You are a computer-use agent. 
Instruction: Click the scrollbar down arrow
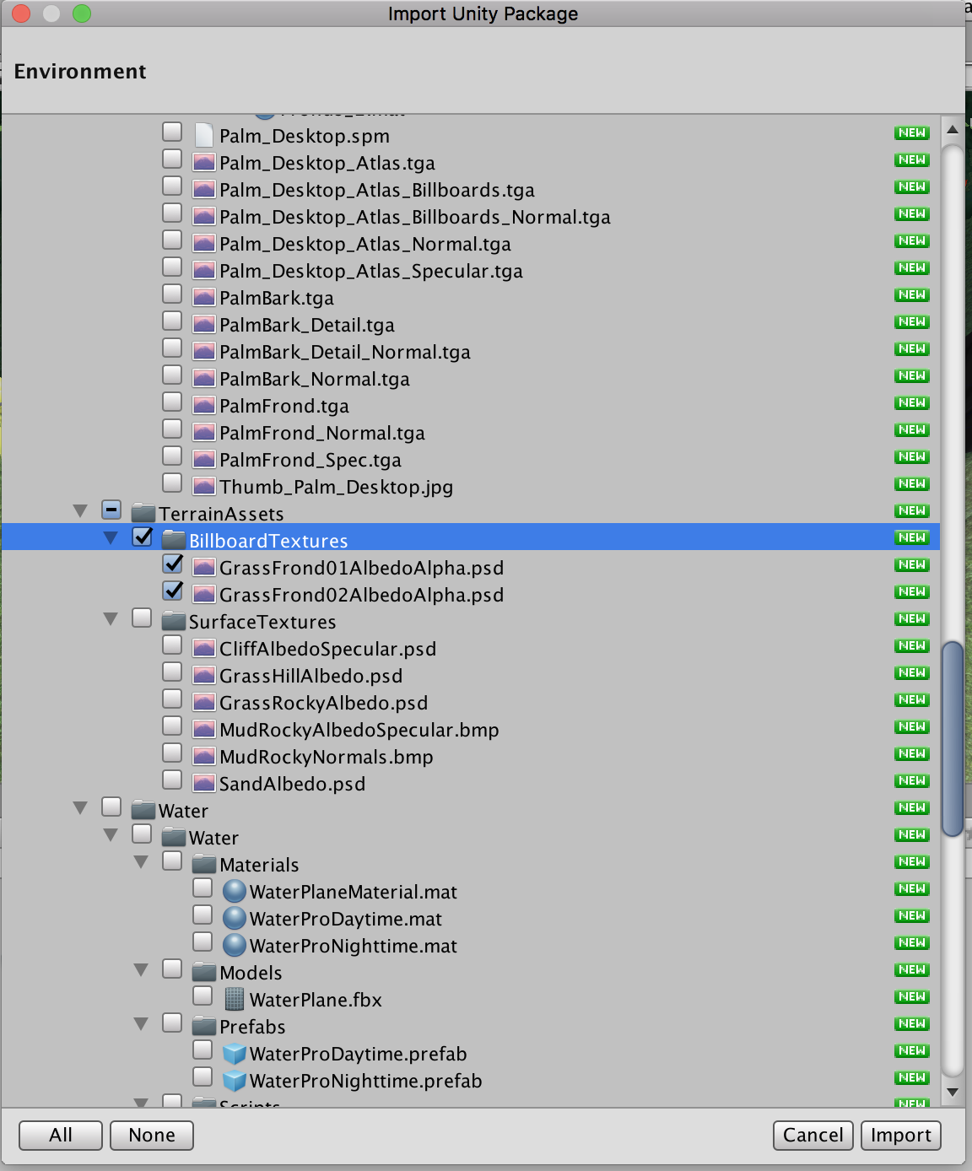click(953, 1092)
